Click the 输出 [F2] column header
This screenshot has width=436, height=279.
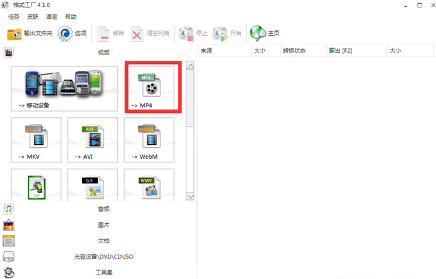click(x=357, y=51)
